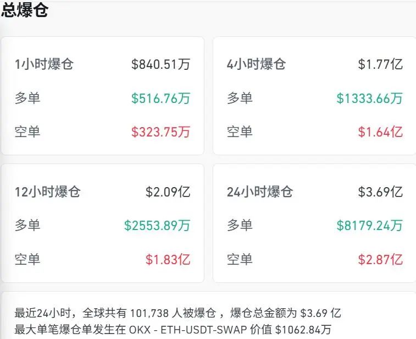Select the 24小时爆仓 card title
This screenshot has height=339, width=416.
pos(260,192)
